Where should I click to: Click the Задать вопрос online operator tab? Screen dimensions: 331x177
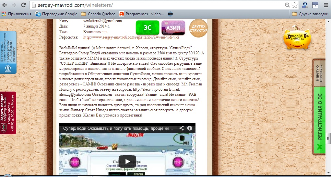point(8,113)
